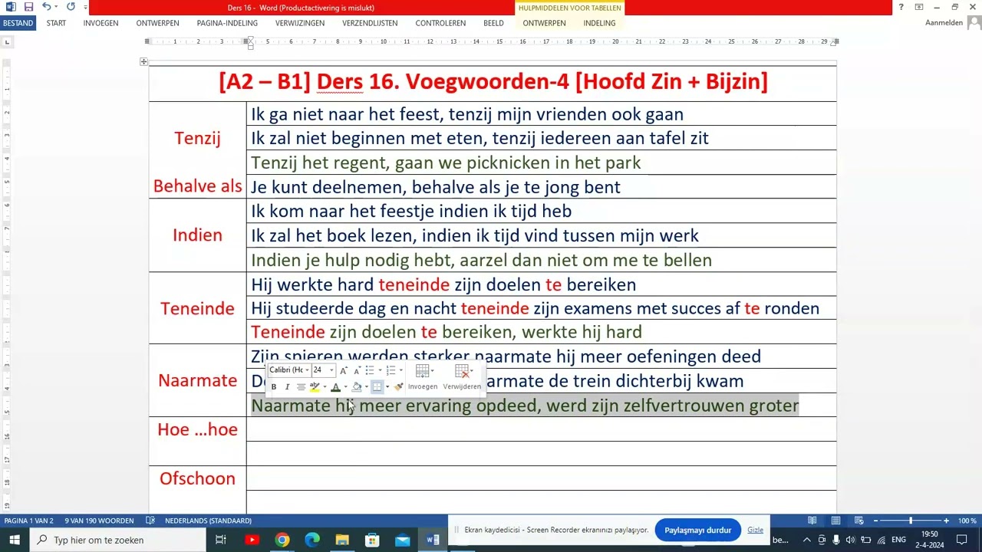Open Google Chrome from the taskbar
The width and height of the screenshot is (982, 552).
coord(282,540)
